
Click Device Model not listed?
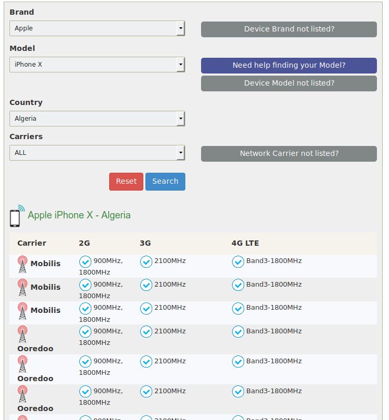pos(289,83)
